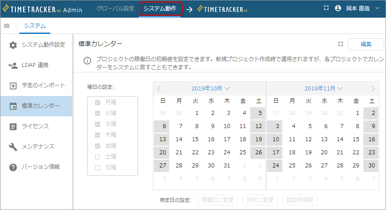386x210 pixels.
Task: Go to previous month with left arrow
Action: tap(159, 89)
